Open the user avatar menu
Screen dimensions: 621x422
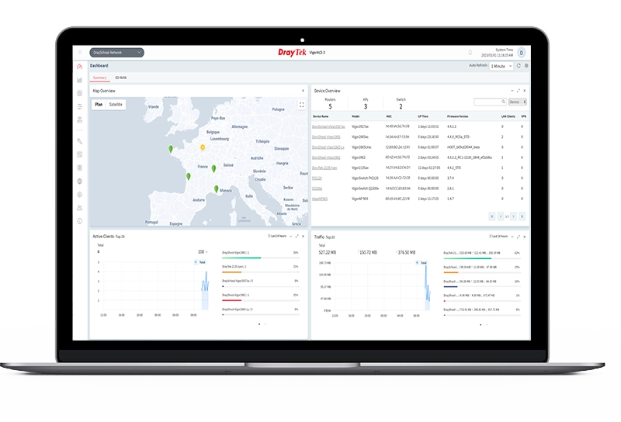(x=522, y=52)
